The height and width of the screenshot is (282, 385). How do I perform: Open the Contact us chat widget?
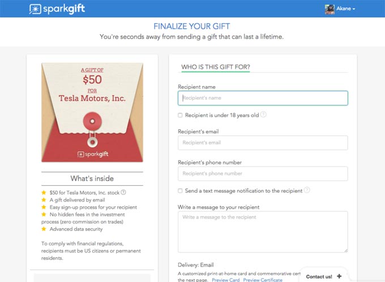pos(319,276)
